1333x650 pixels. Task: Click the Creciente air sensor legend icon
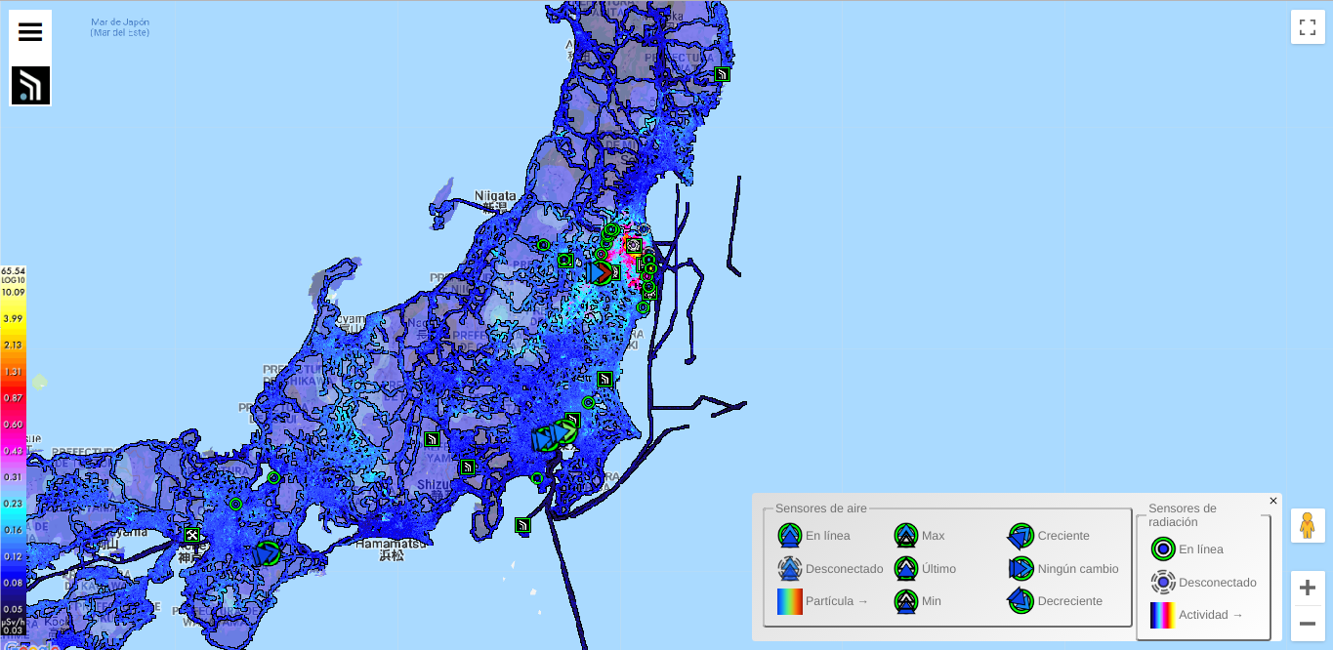[1021, 536]
